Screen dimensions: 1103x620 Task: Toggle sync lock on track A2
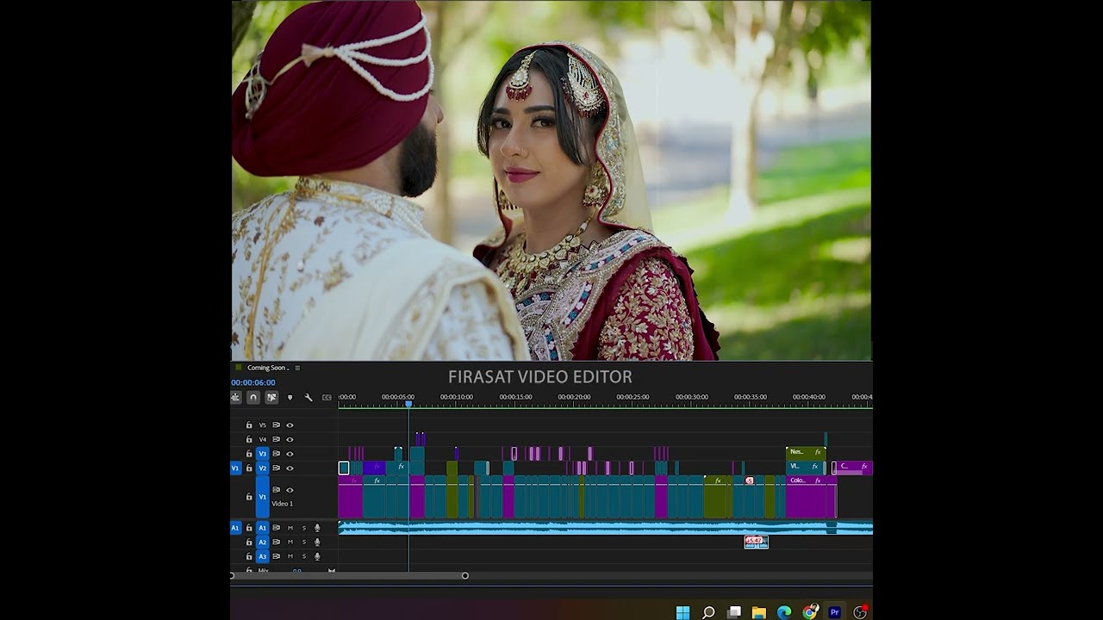pyautogui.click(x=277, y=542)
